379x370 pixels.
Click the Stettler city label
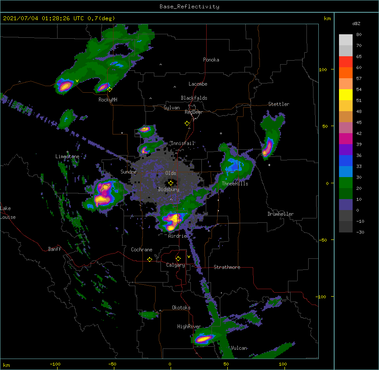click(x=279, y=104)
